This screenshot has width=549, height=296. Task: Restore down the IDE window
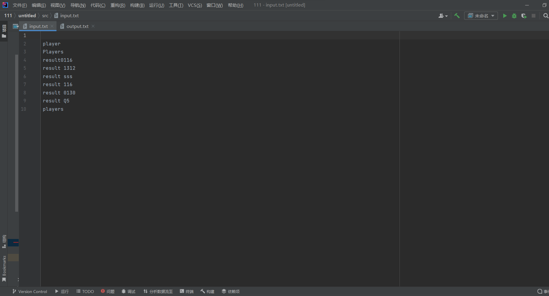544,5
